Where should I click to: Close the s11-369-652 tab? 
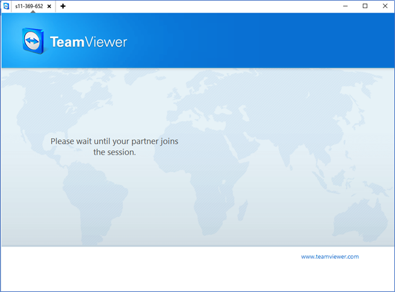pos(49,6)
